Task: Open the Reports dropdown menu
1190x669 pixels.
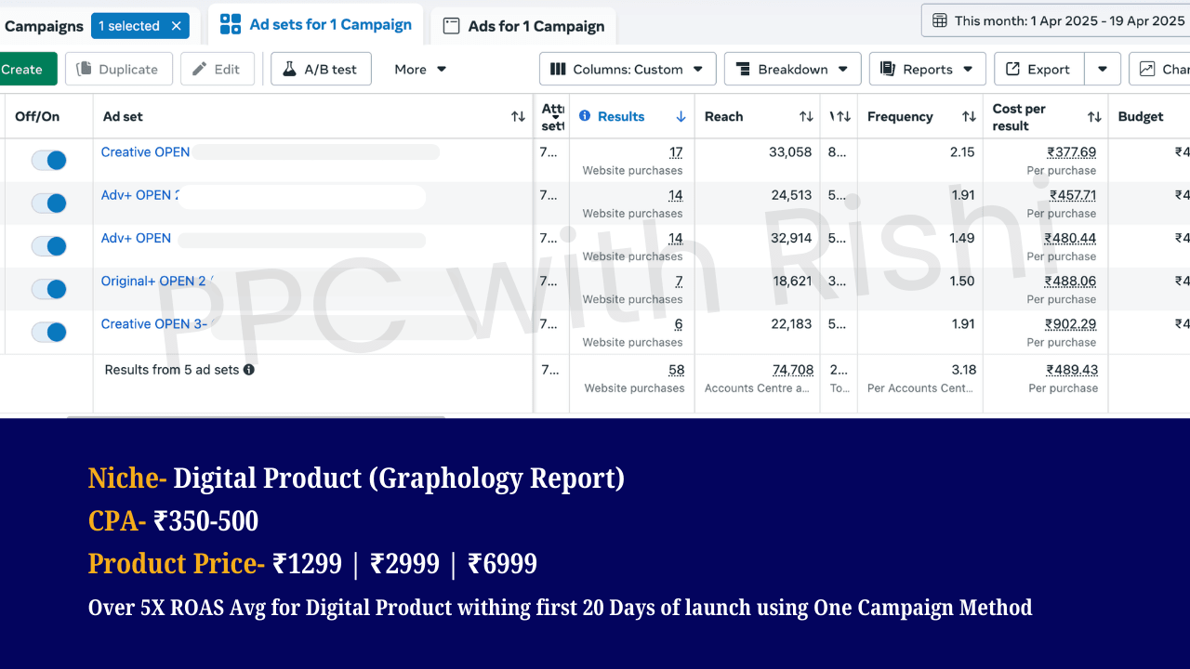Action: click(926, 69)
